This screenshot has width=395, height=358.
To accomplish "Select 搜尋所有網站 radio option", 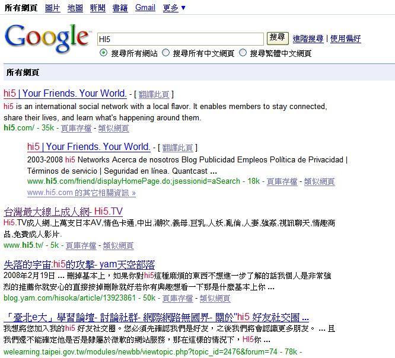I will pos(103,53).
